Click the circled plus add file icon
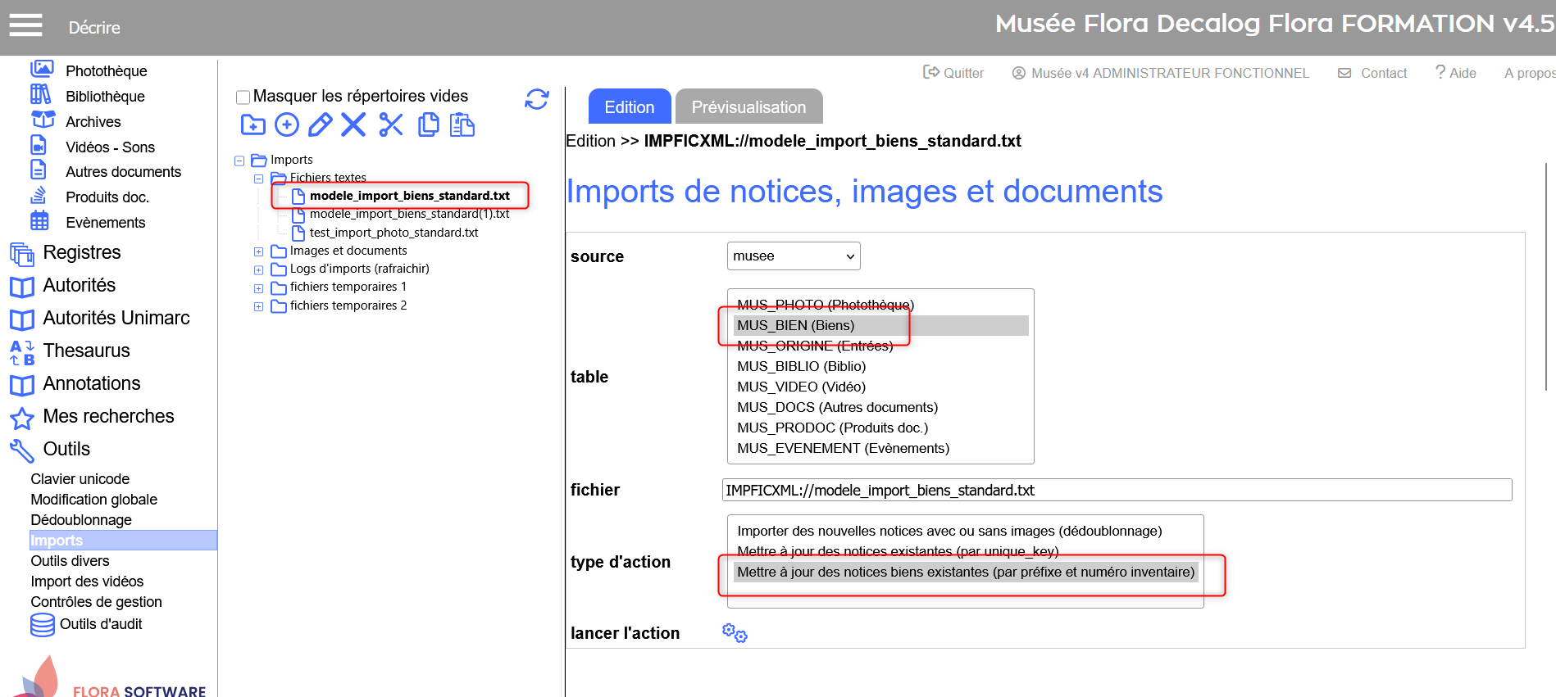This screenshot has height=697, width=1556. click(x=287, y=124)
